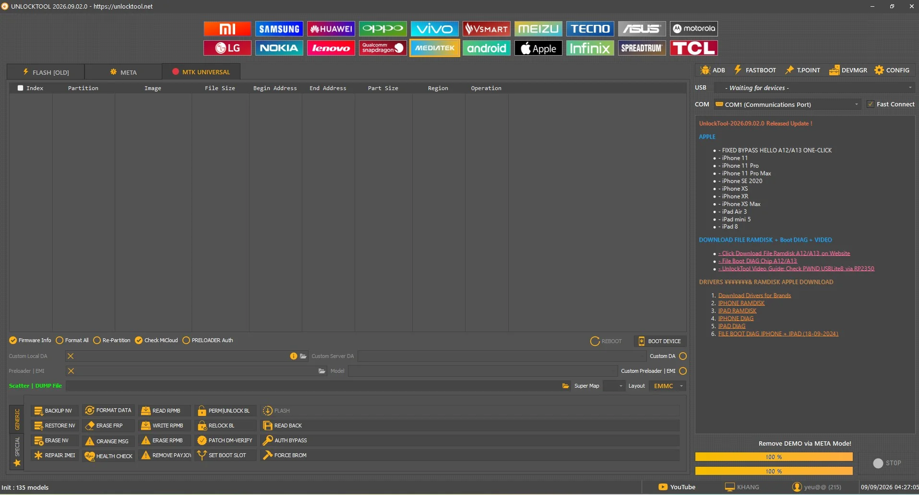Screen dimensions: 919x495
Task: Switch to META tab
Action: (x=123, y=72)
